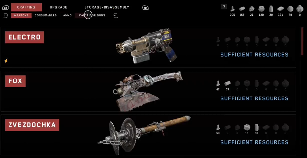
Task: Select the resource icon showing 656
Action: [x=242, y=9]
